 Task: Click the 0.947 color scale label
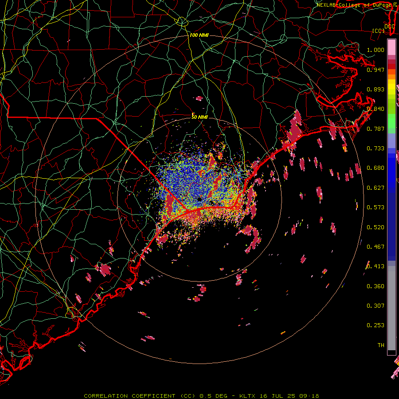(376, 70)
